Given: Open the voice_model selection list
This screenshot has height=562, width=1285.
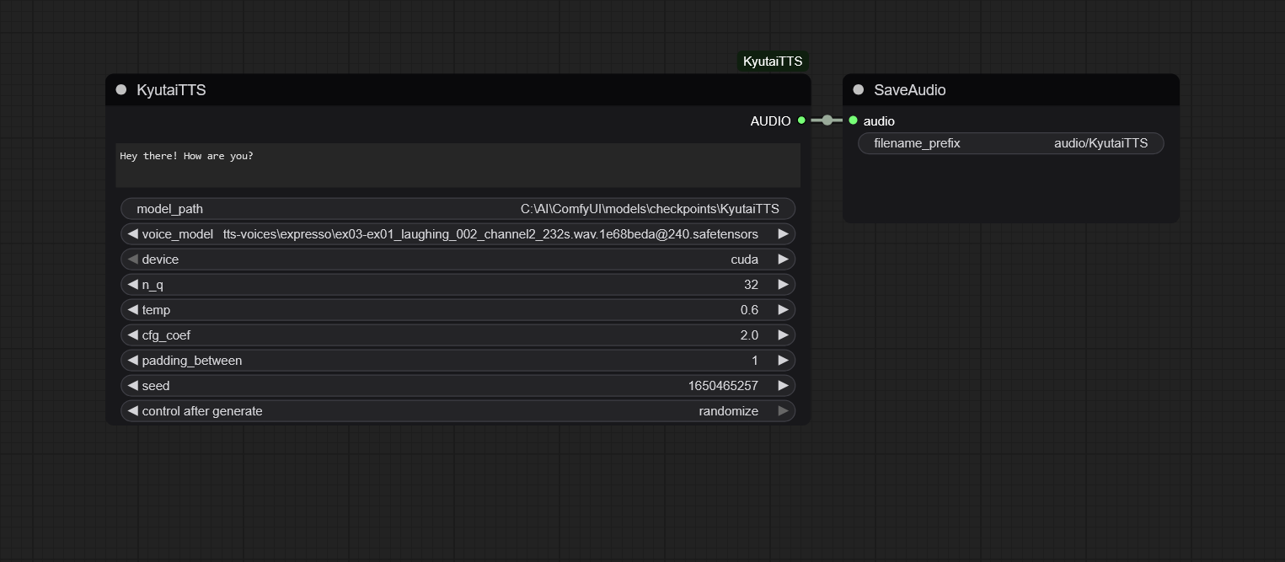Looking at the screenshot, I should pos(458,234).
